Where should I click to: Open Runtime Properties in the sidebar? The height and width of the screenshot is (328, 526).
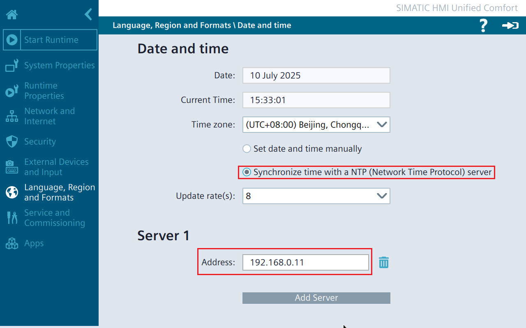44,91
